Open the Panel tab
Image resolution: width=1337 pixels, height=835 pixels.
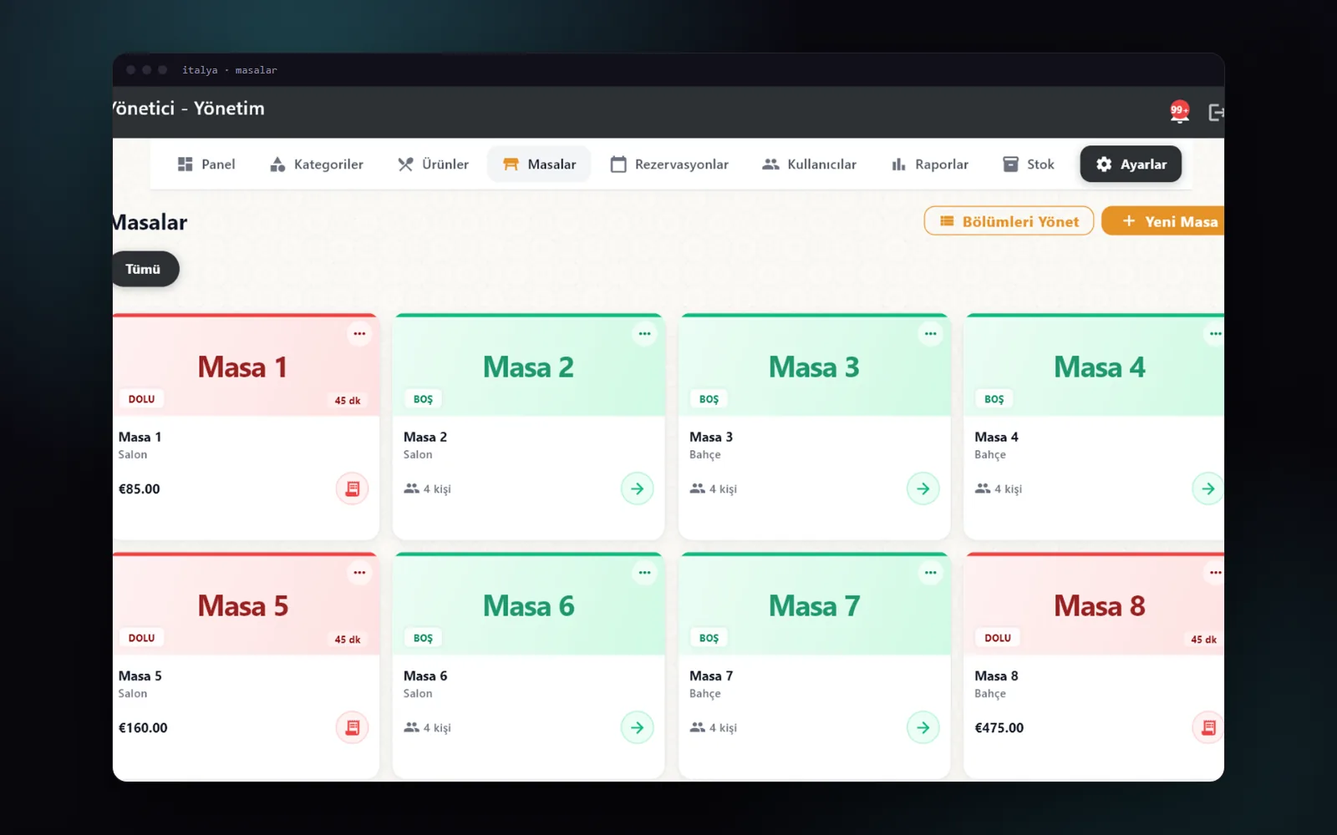(206, 164)
